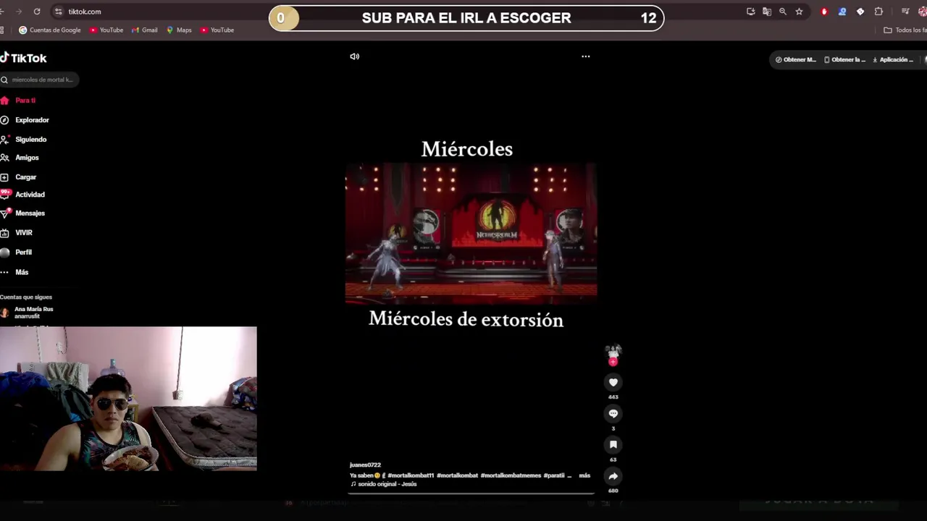The height and width of the screenshot is (521, 927).
Task: Click the Obtener la... app button
Action: [844, 60]
